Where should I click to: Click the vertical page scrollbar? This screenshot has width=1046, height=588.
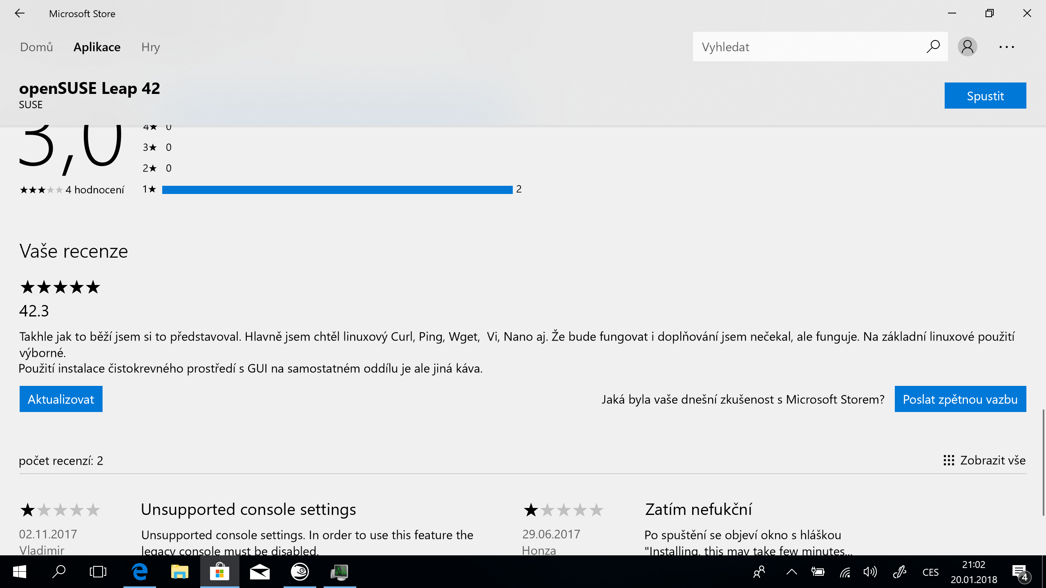pyautogui.click(x=1043, y=462)
